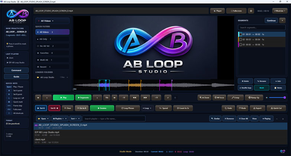The height and width of the screenshot is (156, 291).
Task: Toggle the Multi segment mode
Action: click(x=262, y=88)
